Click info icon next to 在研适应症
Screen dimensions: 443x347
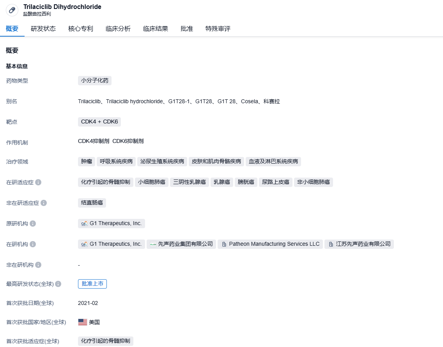coord(38,182)
